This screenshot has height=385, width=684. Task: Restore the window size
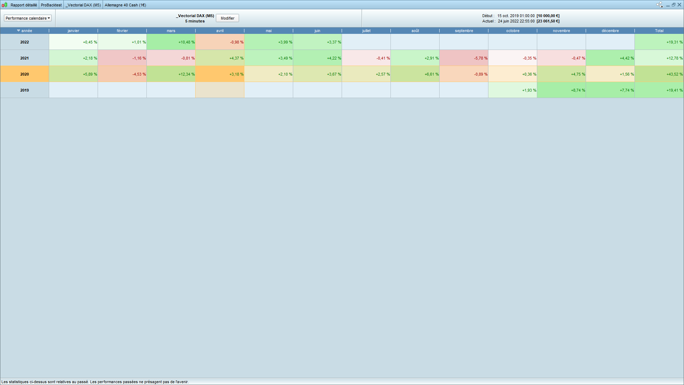click(674, 5)
